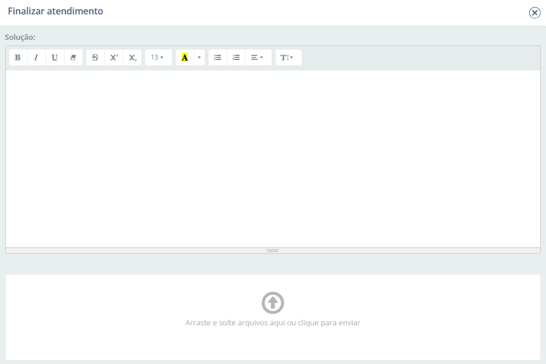This screenshot has width=546, height=364.
Task: Toggle italic text style
Action: (x=36, y=58)
